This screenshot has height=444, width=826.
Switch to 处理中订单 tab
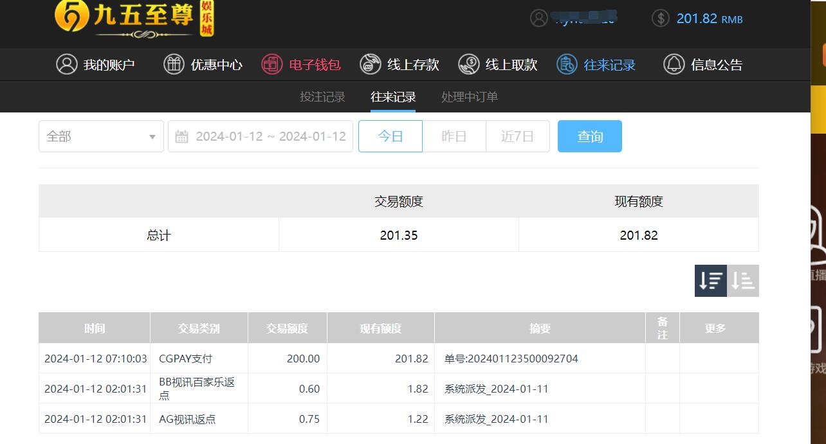pos(470,97)
